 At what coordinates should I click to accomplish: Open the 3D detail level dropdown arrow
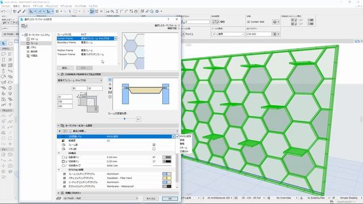click(173, 137)
